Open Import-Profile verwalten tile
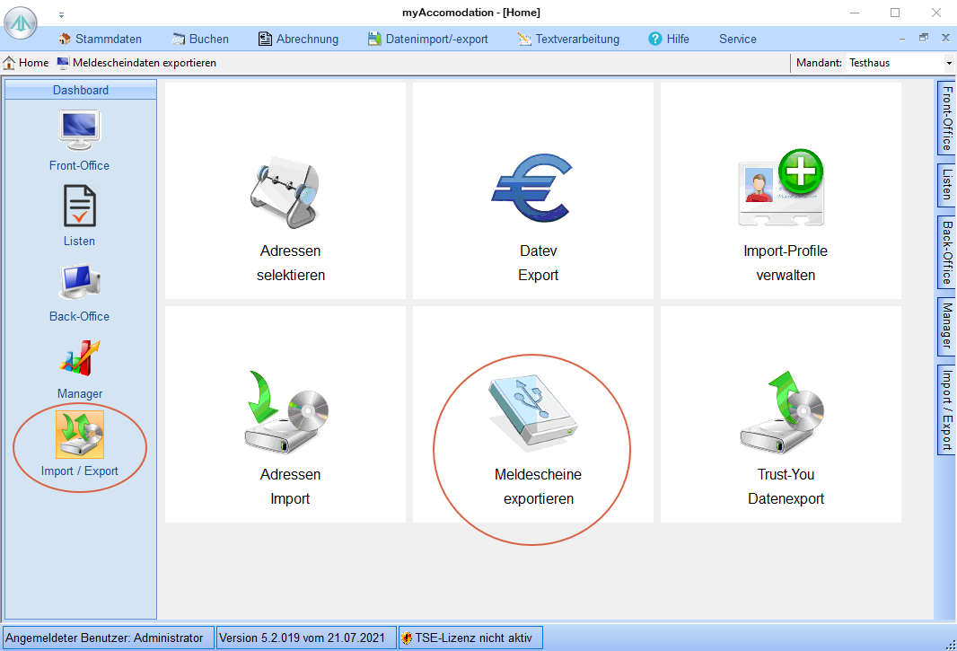 click(780, 191)
